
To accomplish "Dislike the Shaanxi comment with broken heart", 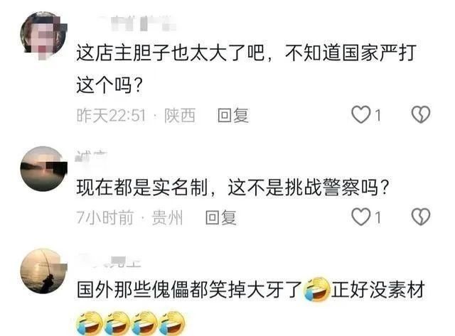I will click(x=421, y=114).
